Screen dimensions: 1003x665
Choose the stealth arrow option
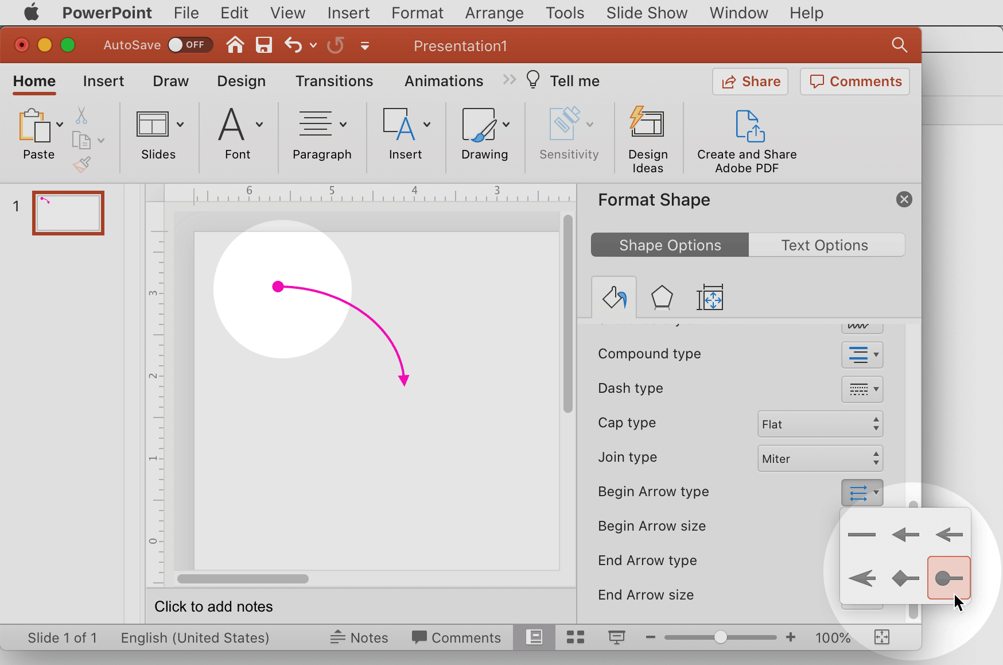[862, 578]
